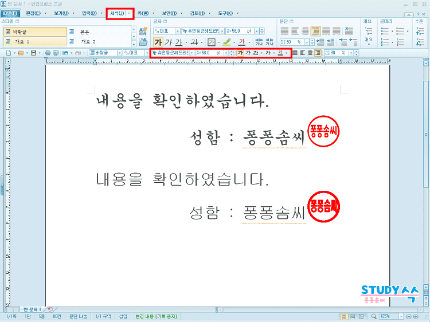
Task: Click the first-line outdent icon
Action: pos(354,42)
